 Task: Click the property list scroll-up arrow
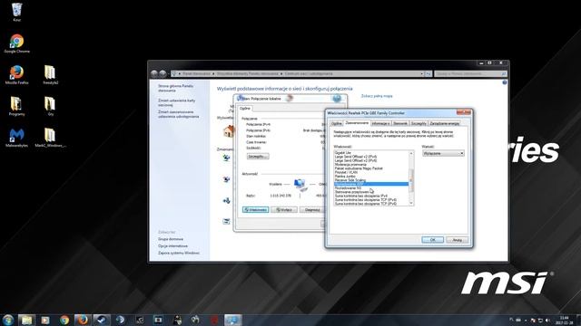point(411,153)
